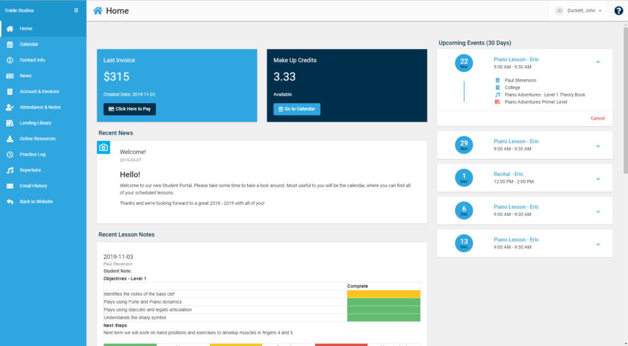Viewport: 628px width, 346px height.
Task: Click the 'Created Date: 2019-11-01' text
Action: point(129,94)
